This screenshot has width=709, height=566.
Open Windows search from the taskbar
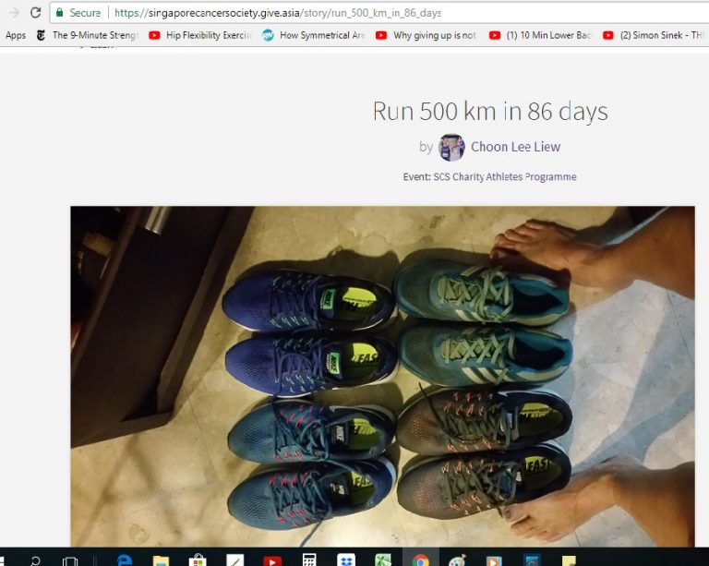[36, 561]
